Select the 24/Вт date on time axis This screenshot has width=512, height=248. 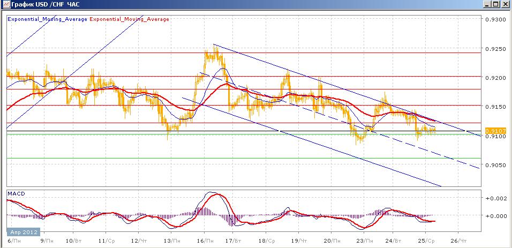pyautogui.click(x=393, y=241)
